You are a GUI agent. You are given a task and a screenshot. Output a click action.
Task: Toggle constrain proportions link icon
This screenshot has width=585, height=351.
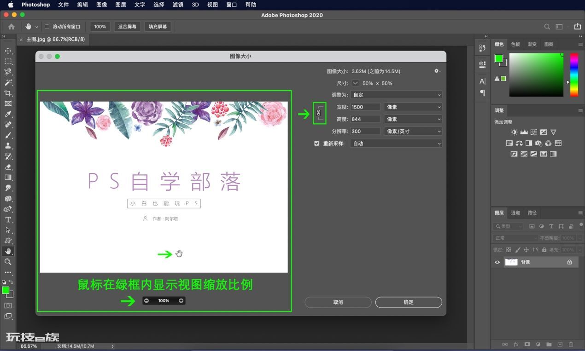click(x=319, y=113)
